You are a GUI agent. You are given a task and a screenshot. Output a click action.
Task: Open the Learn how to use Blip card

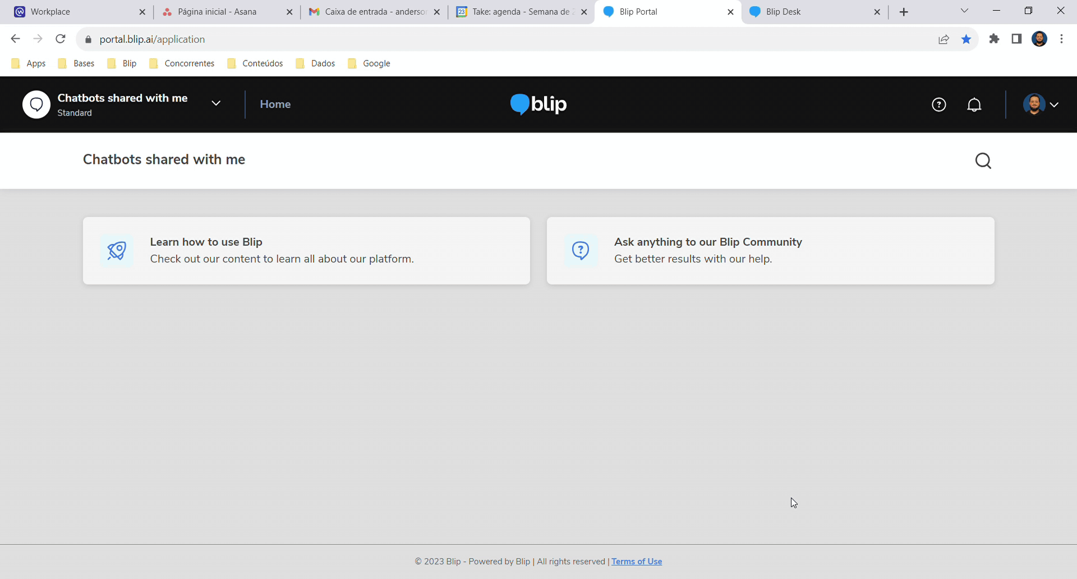[306, 251]
